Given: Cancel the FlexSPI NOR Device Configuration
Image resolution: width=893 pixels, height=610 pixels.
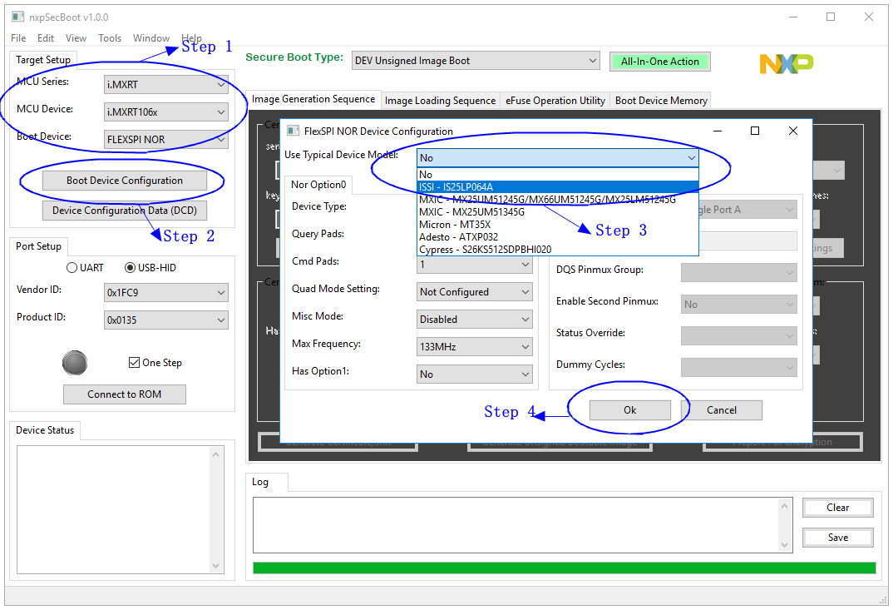Looking at the screenshot, I should tap(722, 409).
